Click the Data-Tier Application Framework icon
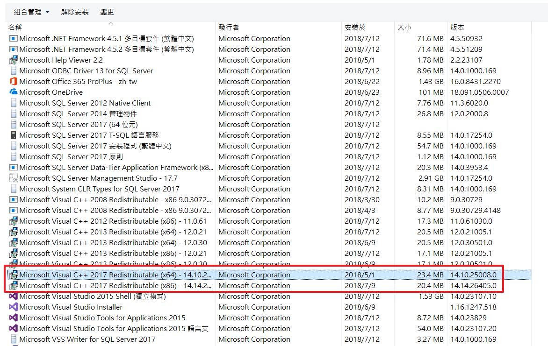Screen dimensions: 548x346 pyautogui.click(x=13, y=167)
